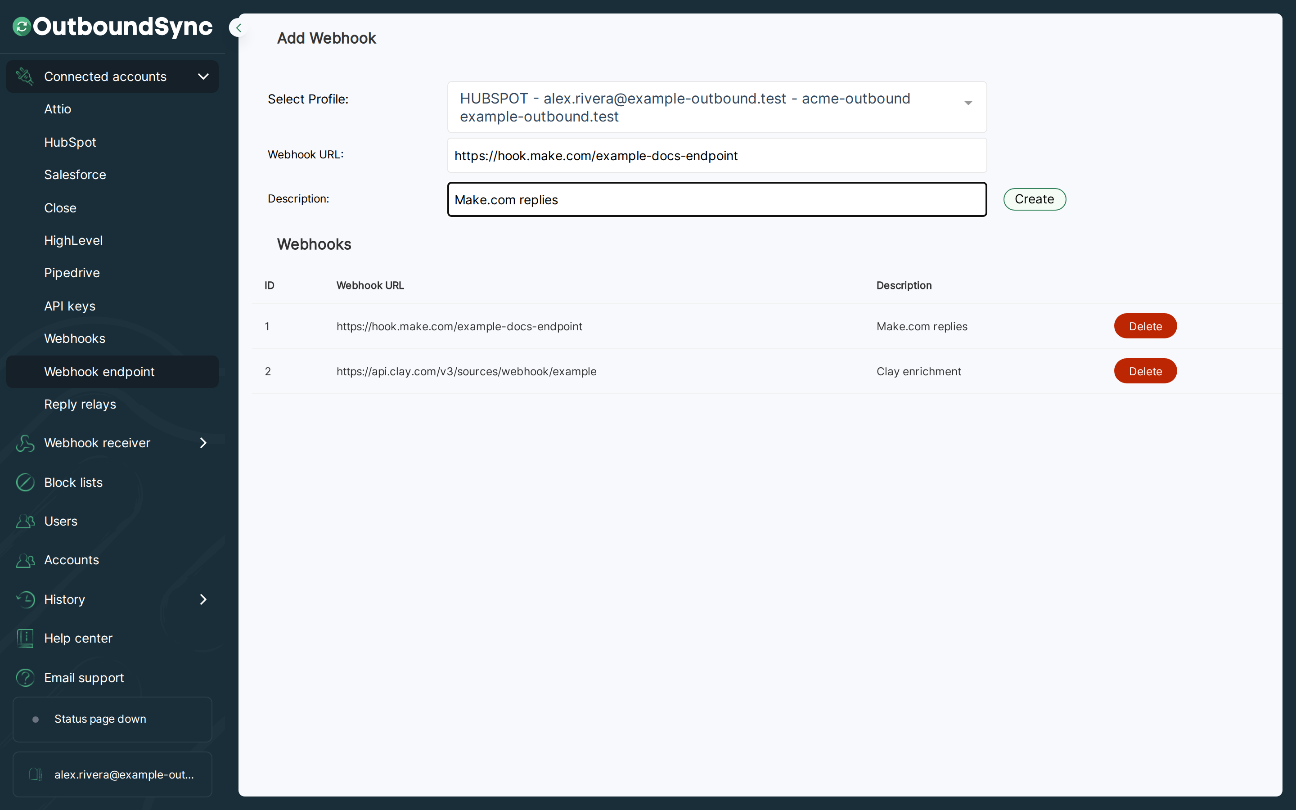
Task: Delete the Make.com replies webhook
Action: tap(1145, 326)
